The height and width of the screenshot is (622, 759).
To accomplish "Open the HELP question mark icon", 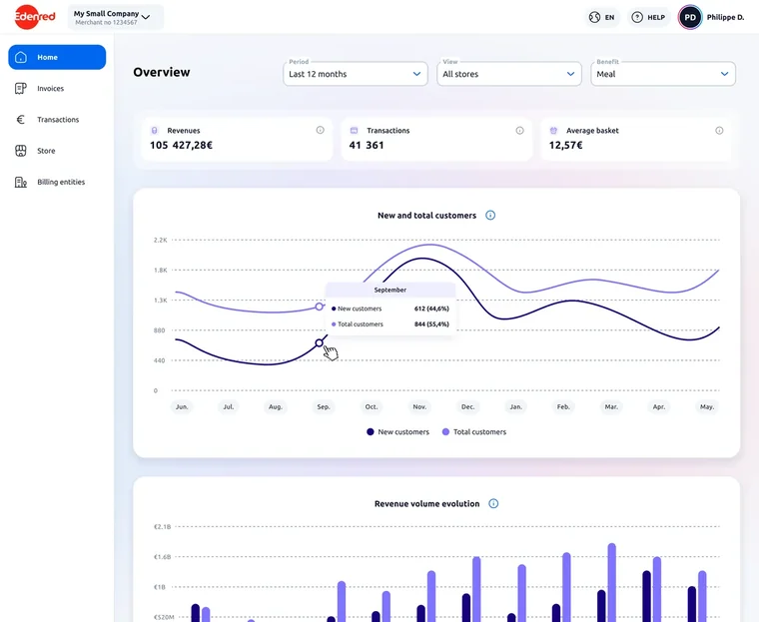I will [x=637, y=17].
